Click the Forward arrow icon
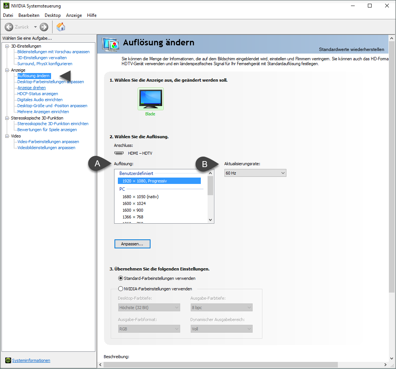Image resolution: width=396 pixels, height=369 pixels. point(44,27)
